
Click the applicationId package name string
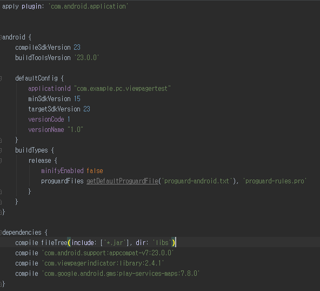point(123,89)
